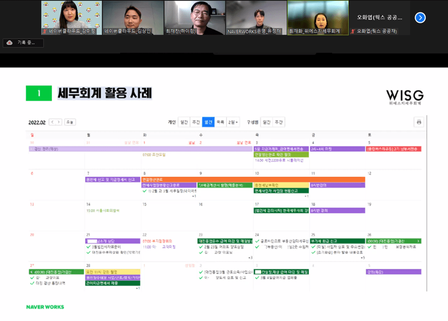
Task: Open the yellow 원천세납부확인 event on Feb 10
Action: click(281, 185)
